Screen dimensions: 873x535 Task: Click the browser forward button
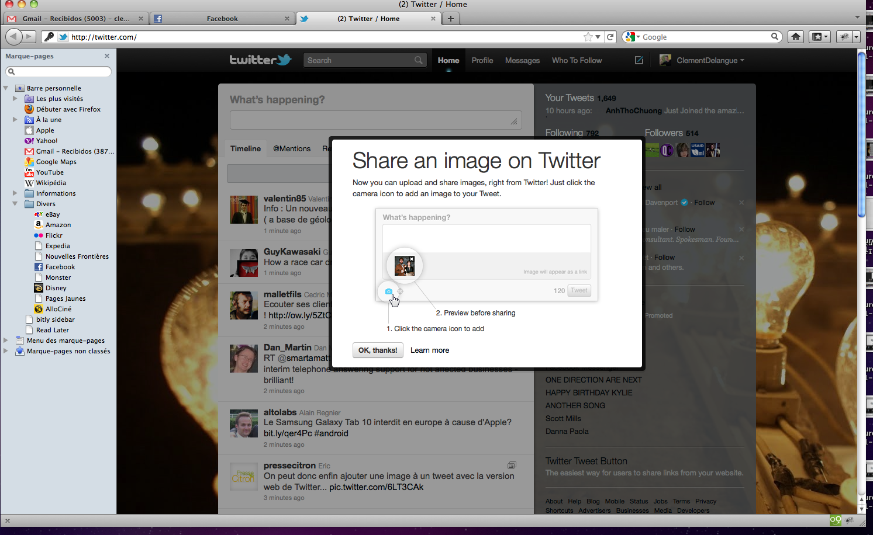(x=29, y=37)
